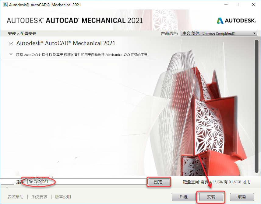This screenshot has height=204, width=261.
Task: Click the 后退 back button
Action: 184,197
